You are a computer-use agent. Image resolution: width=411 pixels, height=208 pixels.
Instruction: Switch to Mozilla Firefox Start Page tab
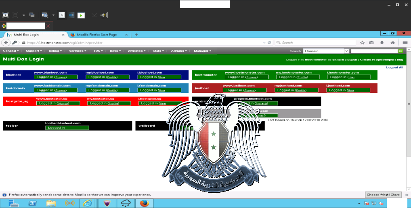[x=97, y=35]
